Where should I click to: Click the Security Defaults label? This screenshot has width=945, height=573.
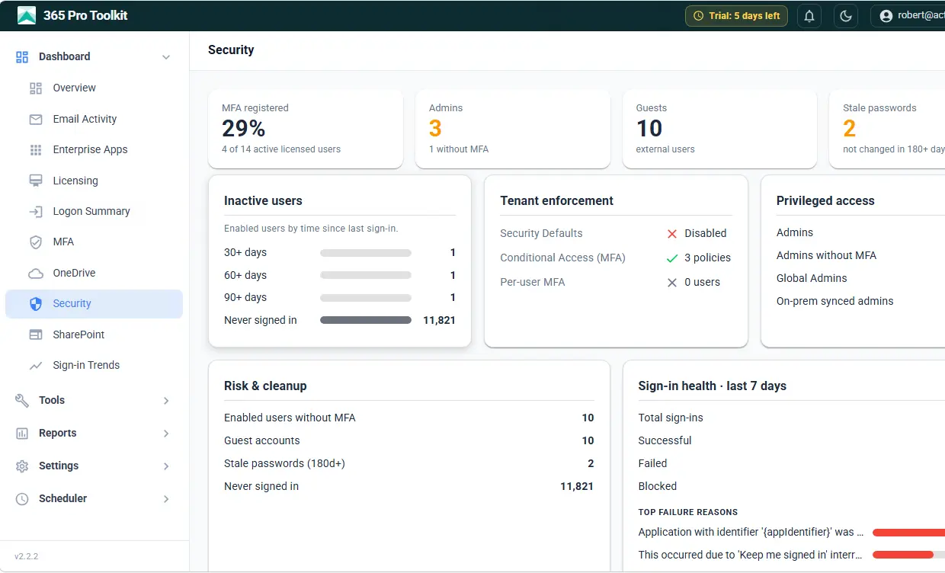coord(541,234)
